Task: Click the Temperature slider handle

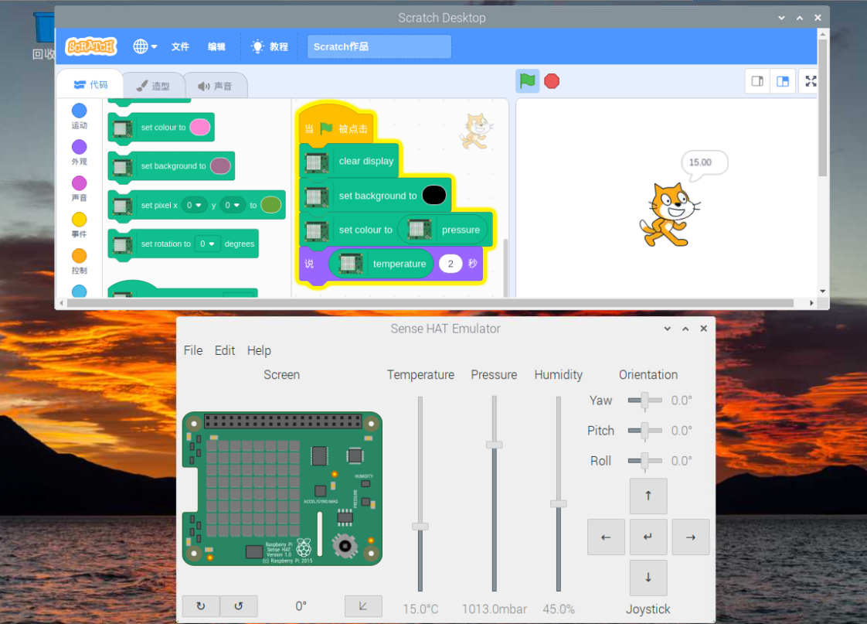Action: click(x=420, y=527)
